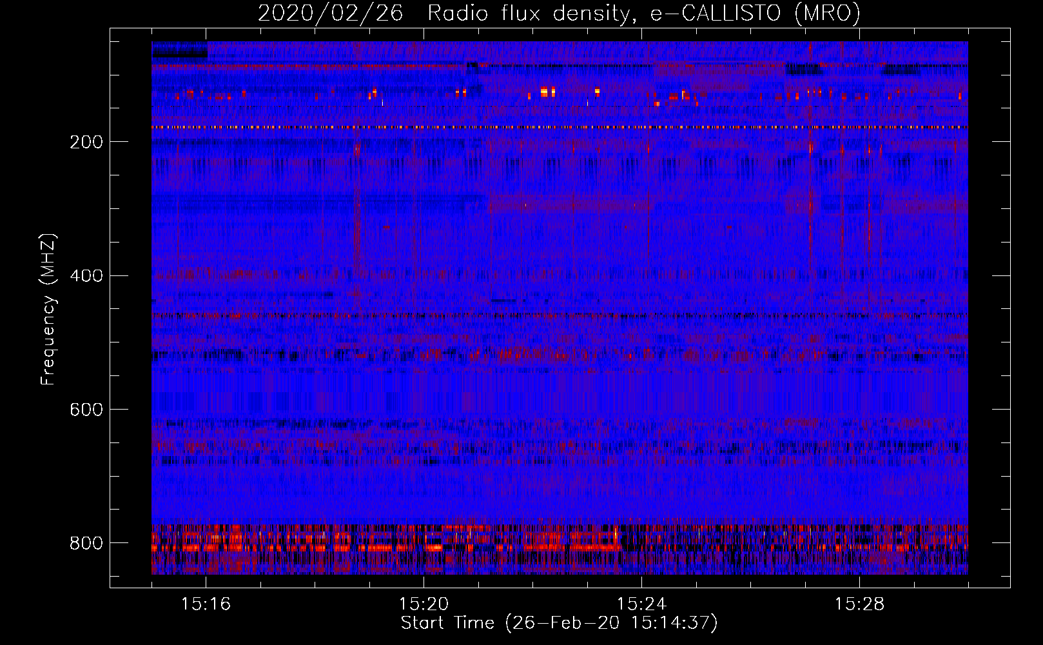This screenshot has width=1043, height=645.
Task: Click the 15:20 time tick label
Action: [x=424, y=604]
